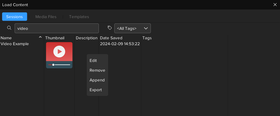The height and width of the screenshot is (116, 280).
Task: Click the search magnifier icon
Action: coord(9,28)
